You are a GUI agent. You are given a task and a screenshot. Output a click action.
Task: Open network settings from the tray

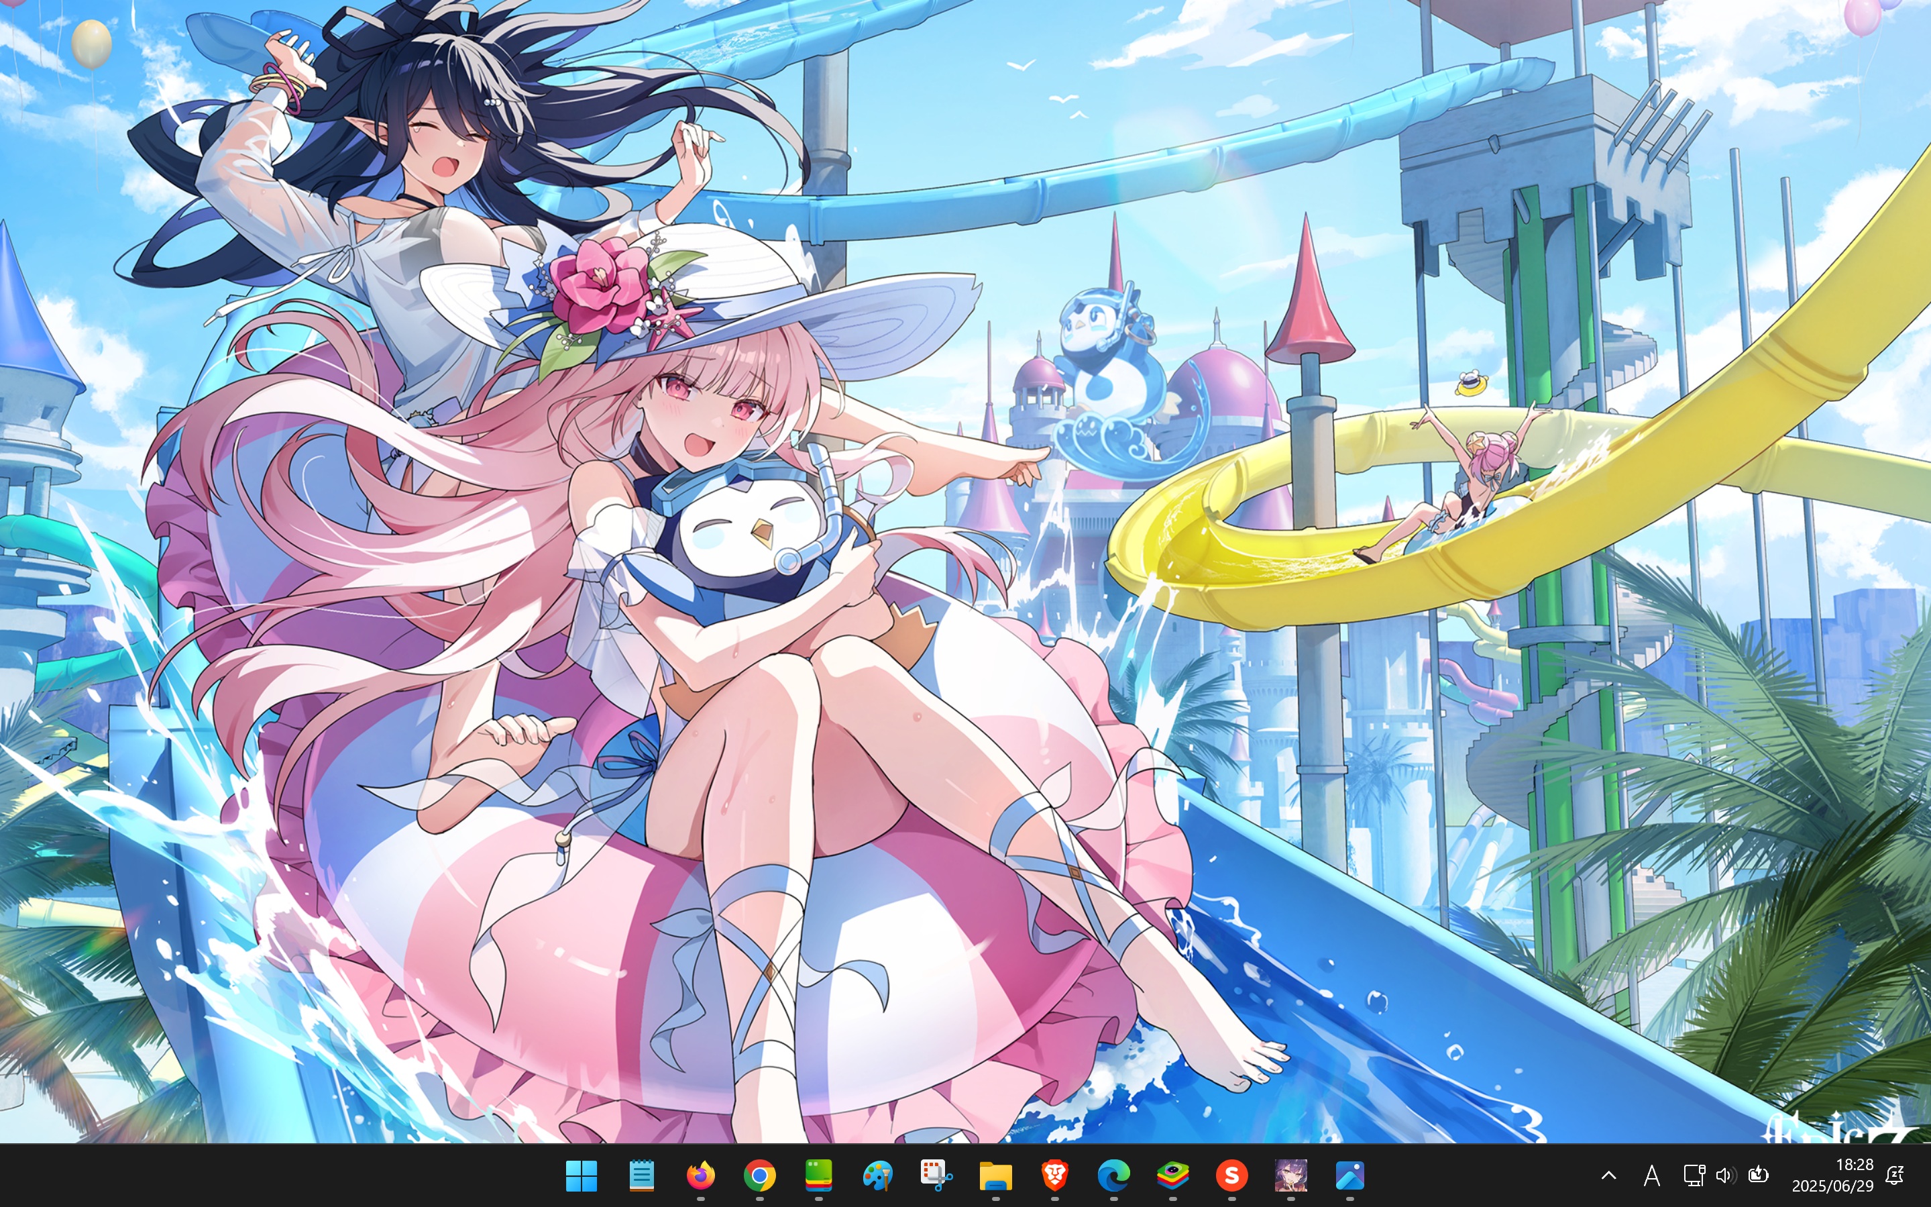point(1694,1175)
